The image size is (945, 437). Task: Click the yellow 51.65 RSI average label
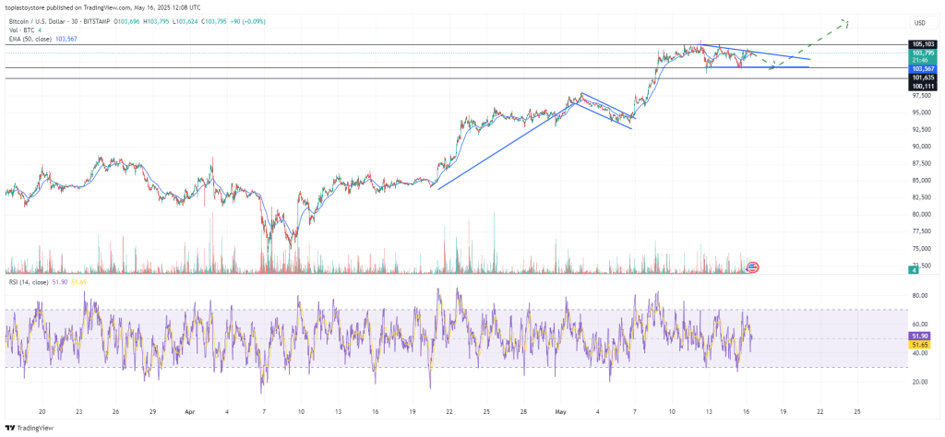click(x=920, y=344)
